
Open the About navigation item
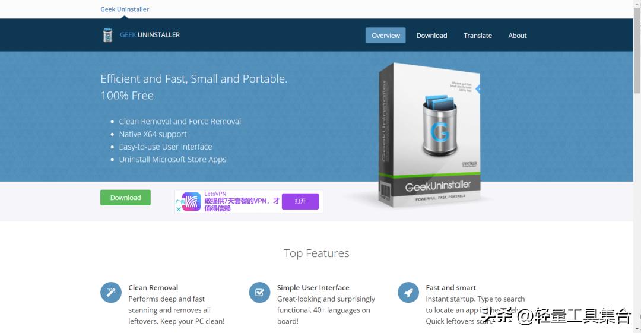517,36
